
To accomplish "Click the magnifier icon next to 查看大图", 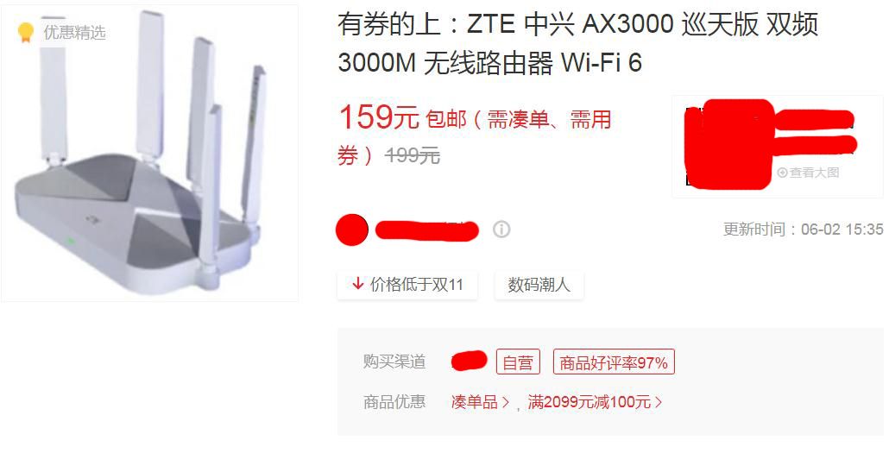I will click(783, 173).
